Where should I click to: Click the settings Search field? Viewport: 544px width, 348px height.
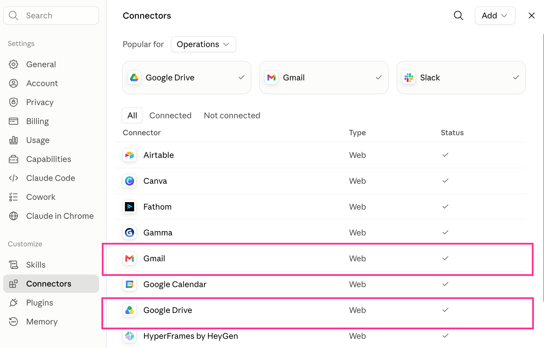pyautogui.click(x=51, y=16)
